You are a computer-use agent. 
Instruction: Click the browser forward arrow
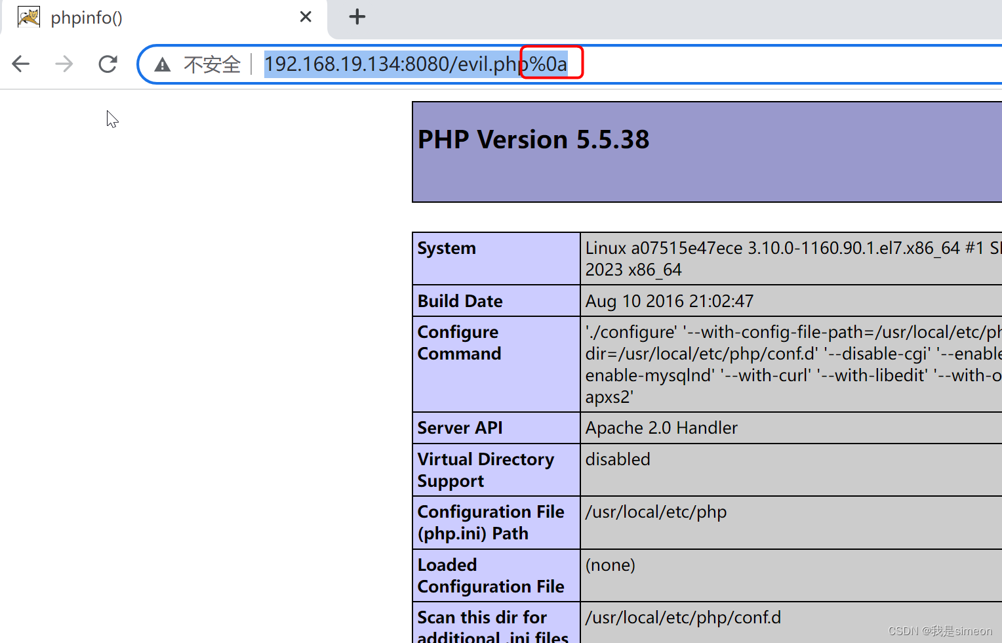coord(64,64)
